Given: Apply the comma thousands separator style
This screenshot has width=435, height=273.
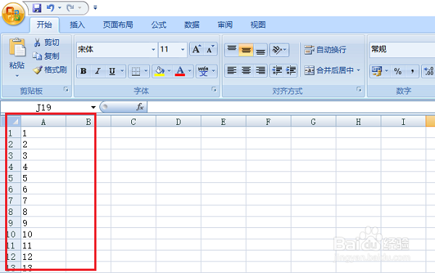Looking at the screenshot, I should pos(413,71).
